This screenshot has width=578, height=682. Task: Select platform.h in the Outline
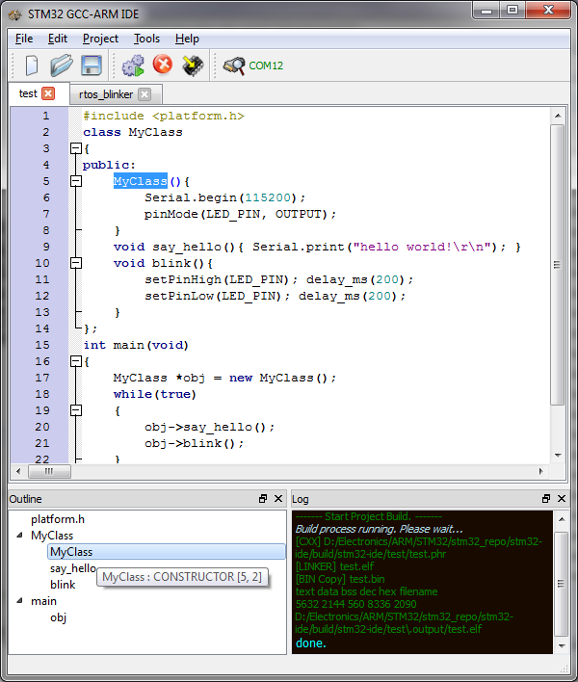coord(58,519)
